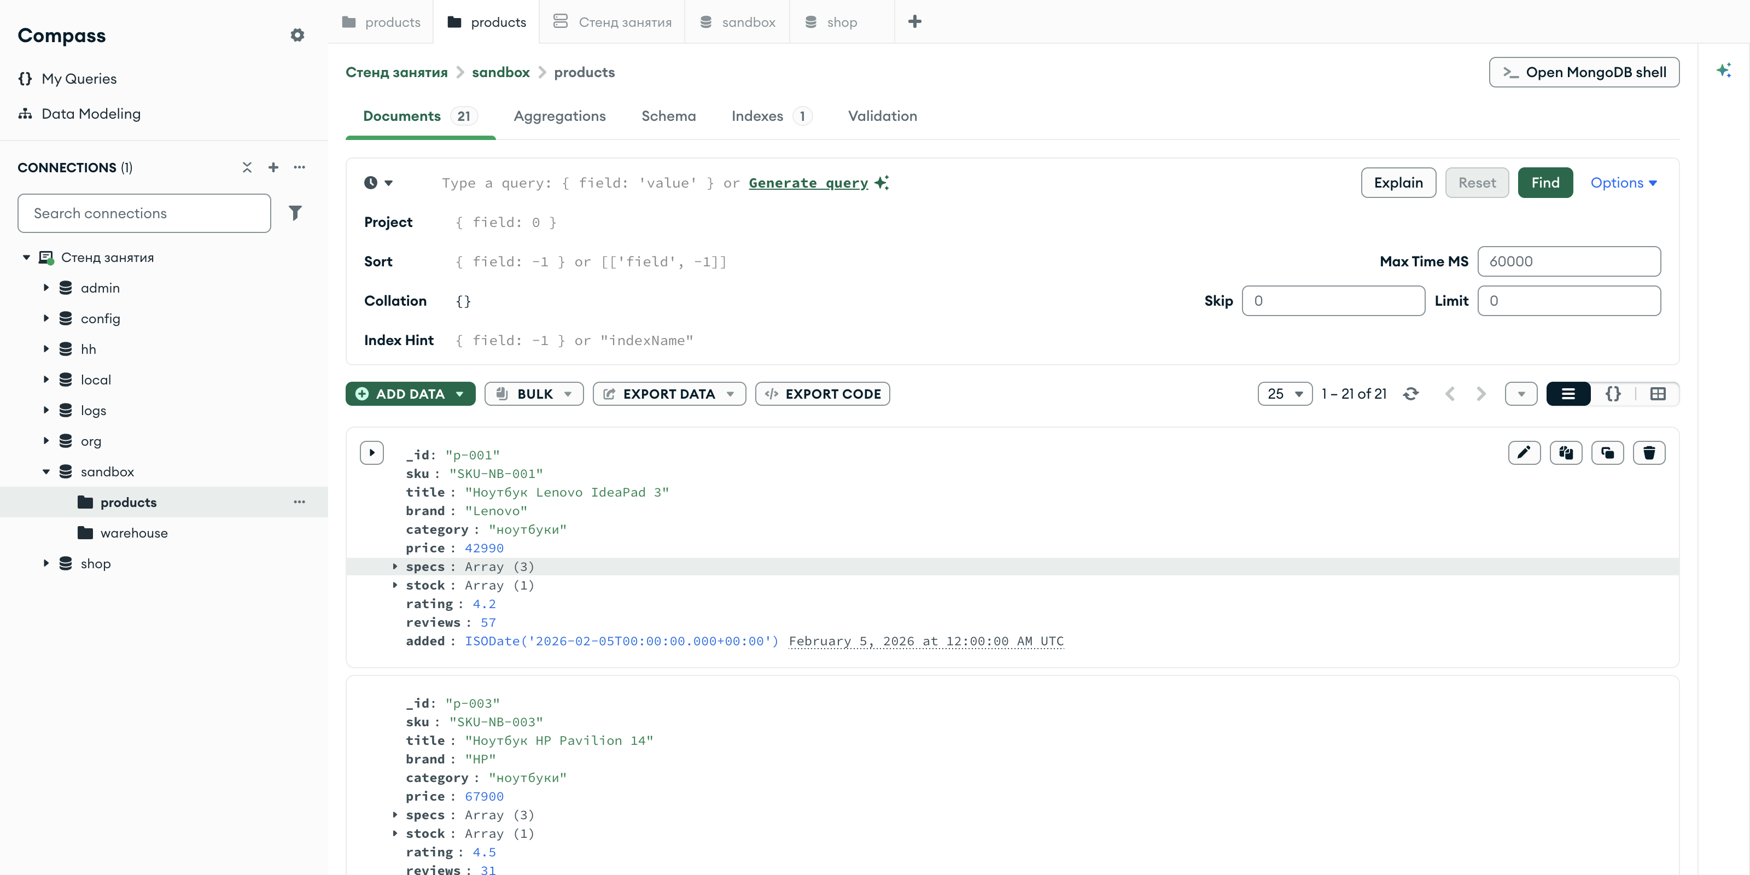The height and width of the screenshot is (875, 1750).
Task: Open the Indexes tab
Action: 771,116
